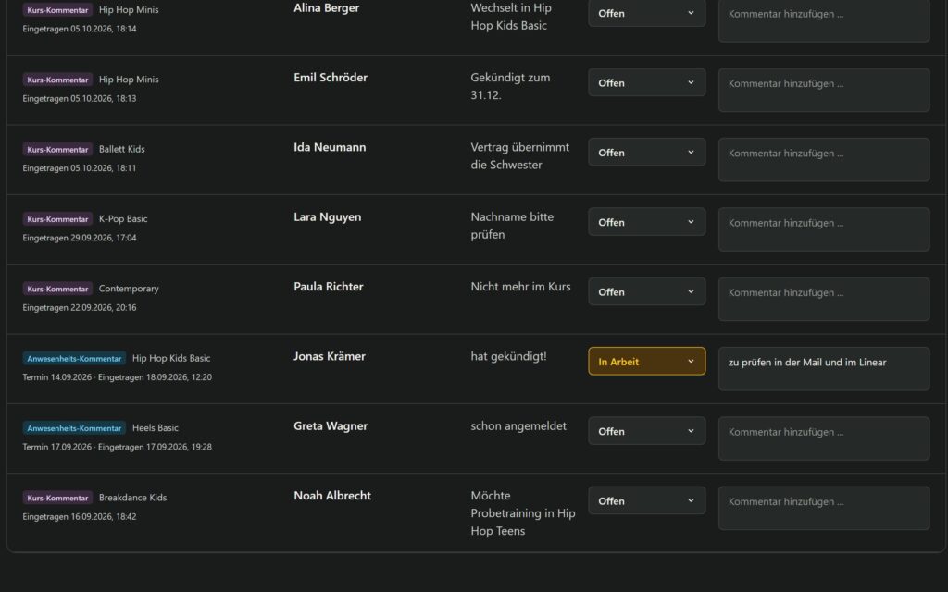Select the name Jonas Krämer
948x592 pixels.
[330, 356]
